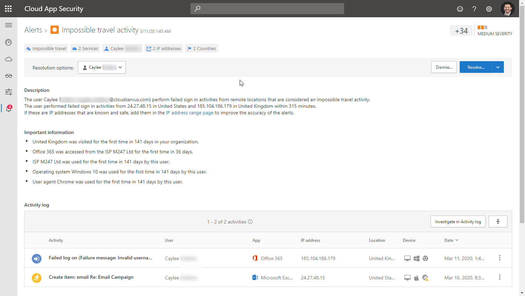Click the Office 365 app icon in the activity row
This screenshot has width=525, height=296.
click(255, 258)
